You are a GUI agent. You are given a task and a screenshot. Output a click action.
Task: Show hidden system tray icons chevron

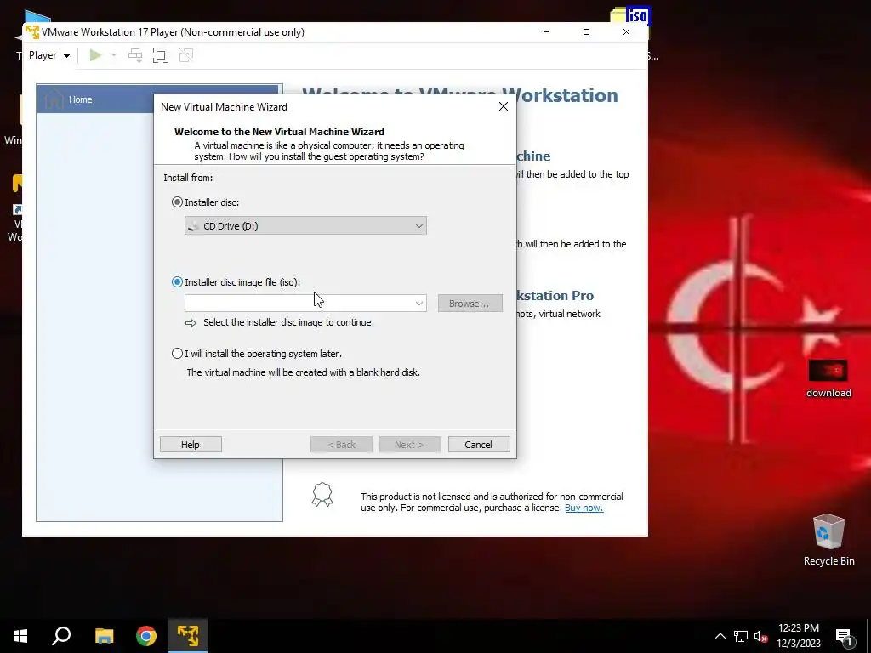pos(720,636)
